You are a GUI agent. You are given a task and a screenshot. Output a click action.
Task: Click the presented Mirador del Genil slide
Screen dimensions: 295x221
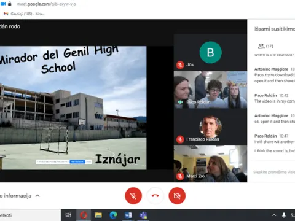(73, 108)
